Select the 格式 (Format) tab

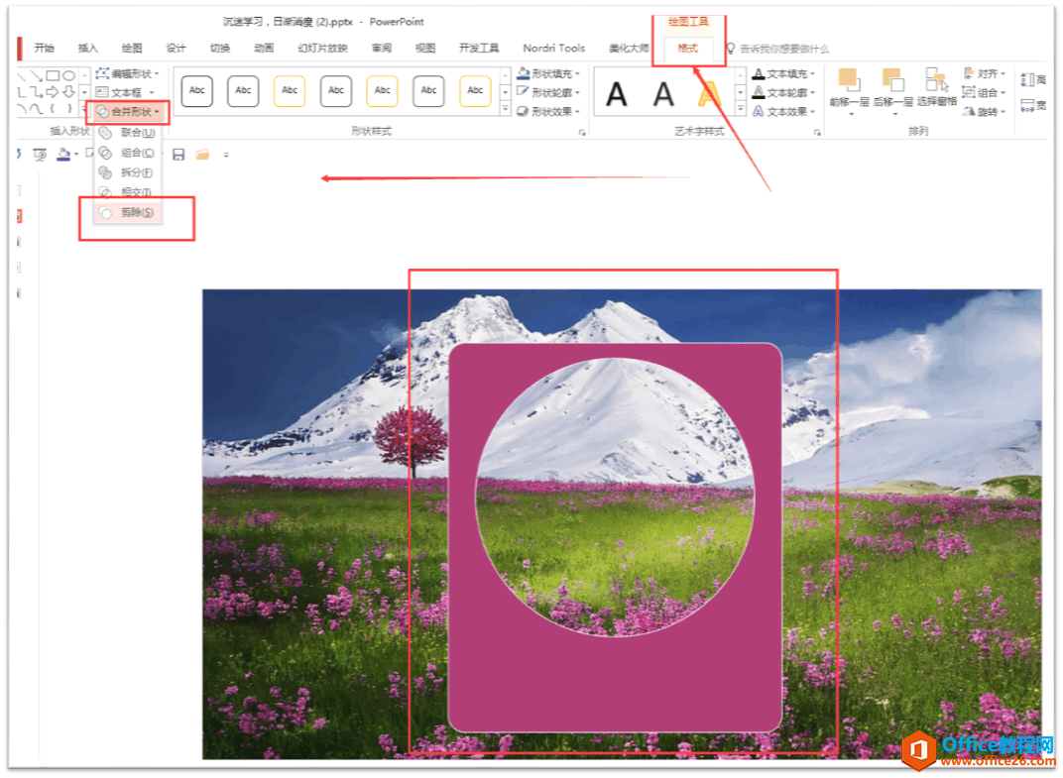click(x=687, y=49)
